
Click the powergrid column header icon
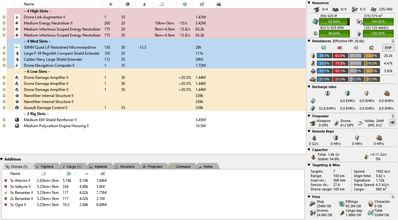tap(111, 4)
